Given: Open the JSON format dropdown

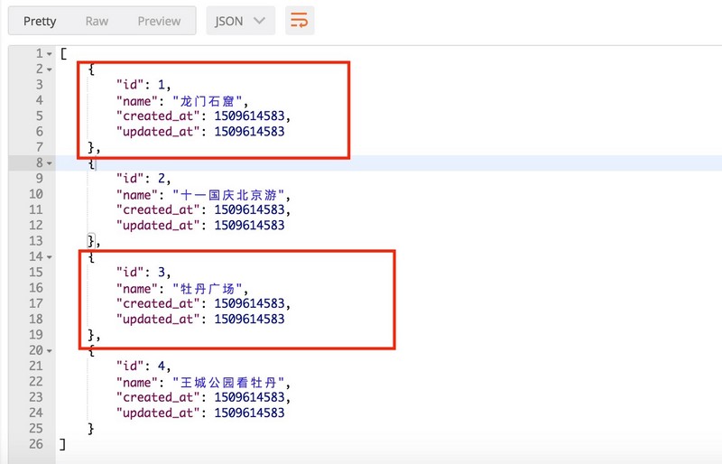Looking at the screenshot, I should coord(240,21).
